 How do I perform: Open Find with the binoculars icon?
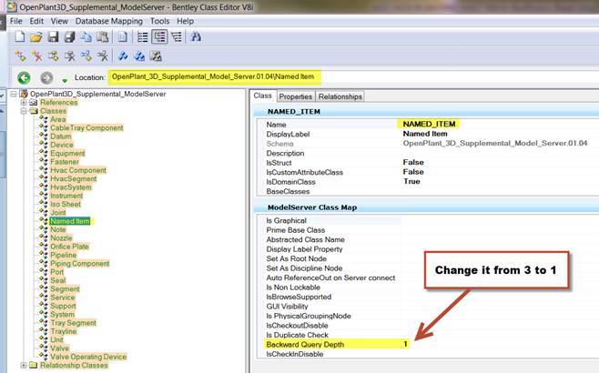[196, 37]
